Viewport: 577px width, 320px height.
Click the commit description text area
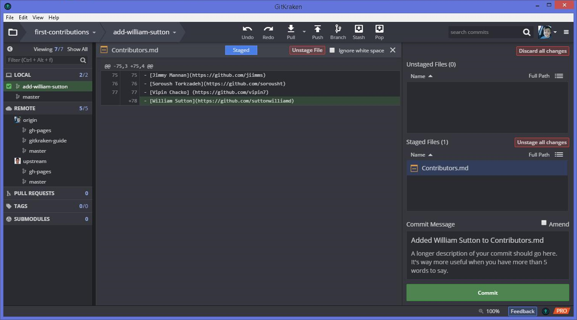(x=488, y=262)
